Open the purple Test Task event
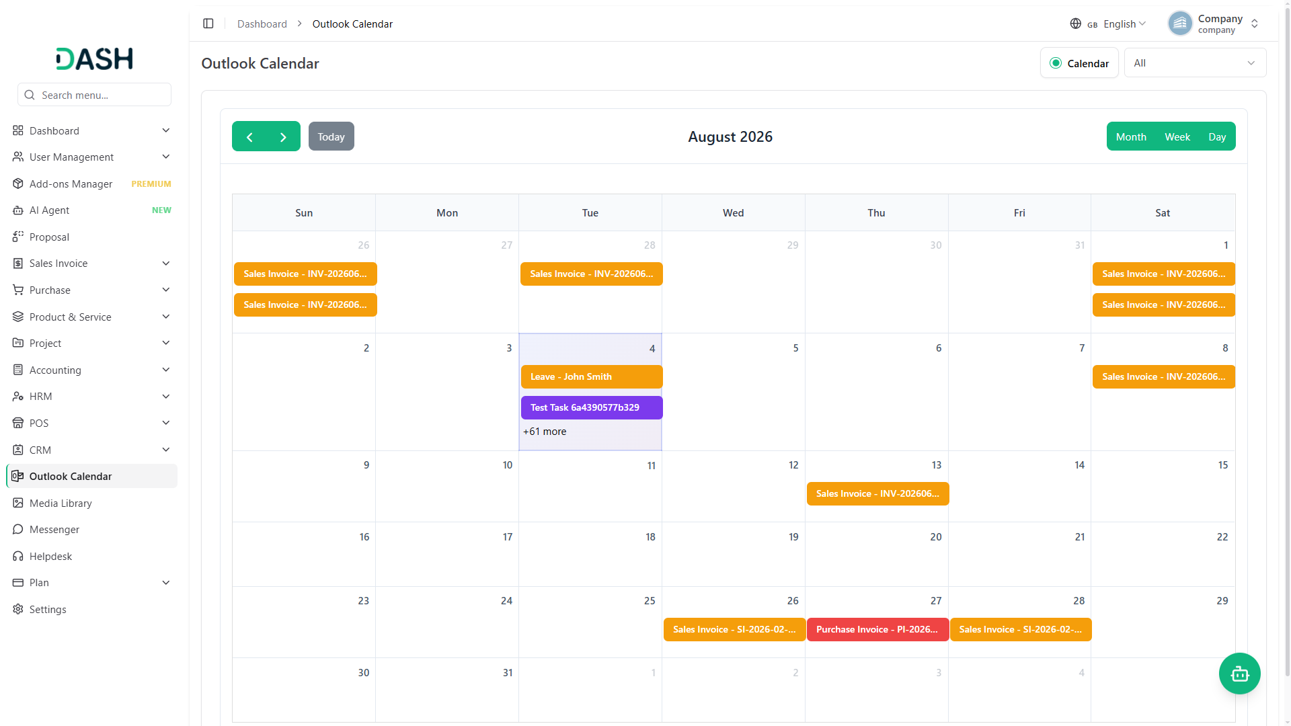 pos(592,407)
